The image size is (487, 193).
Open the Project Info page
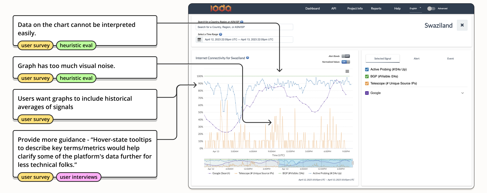coord(355,9)
